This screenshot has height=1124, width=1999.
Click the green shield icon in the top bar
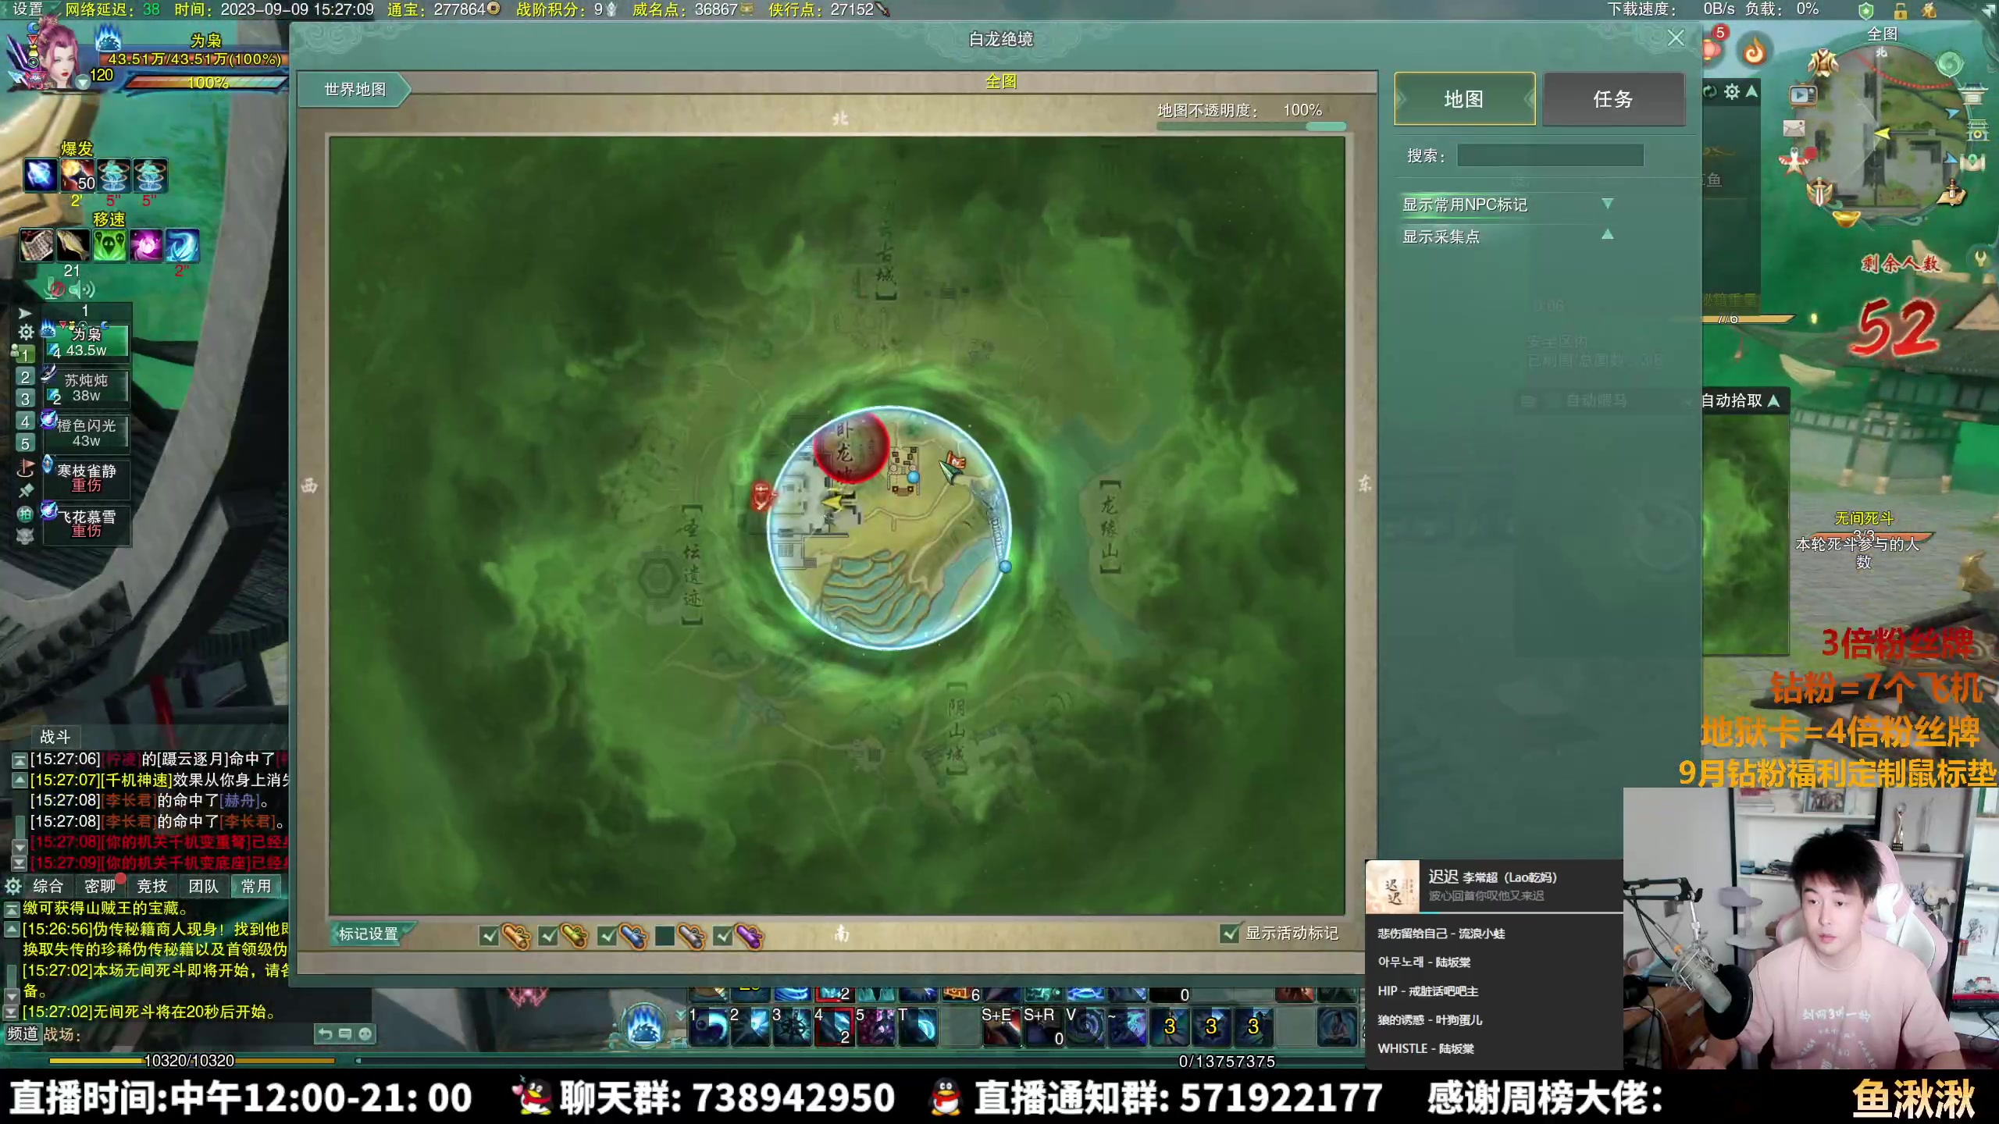(x=1866, y=10)
